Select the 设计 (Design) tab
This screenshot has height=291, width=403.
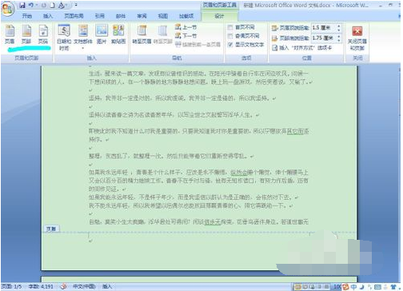(219, 16)
